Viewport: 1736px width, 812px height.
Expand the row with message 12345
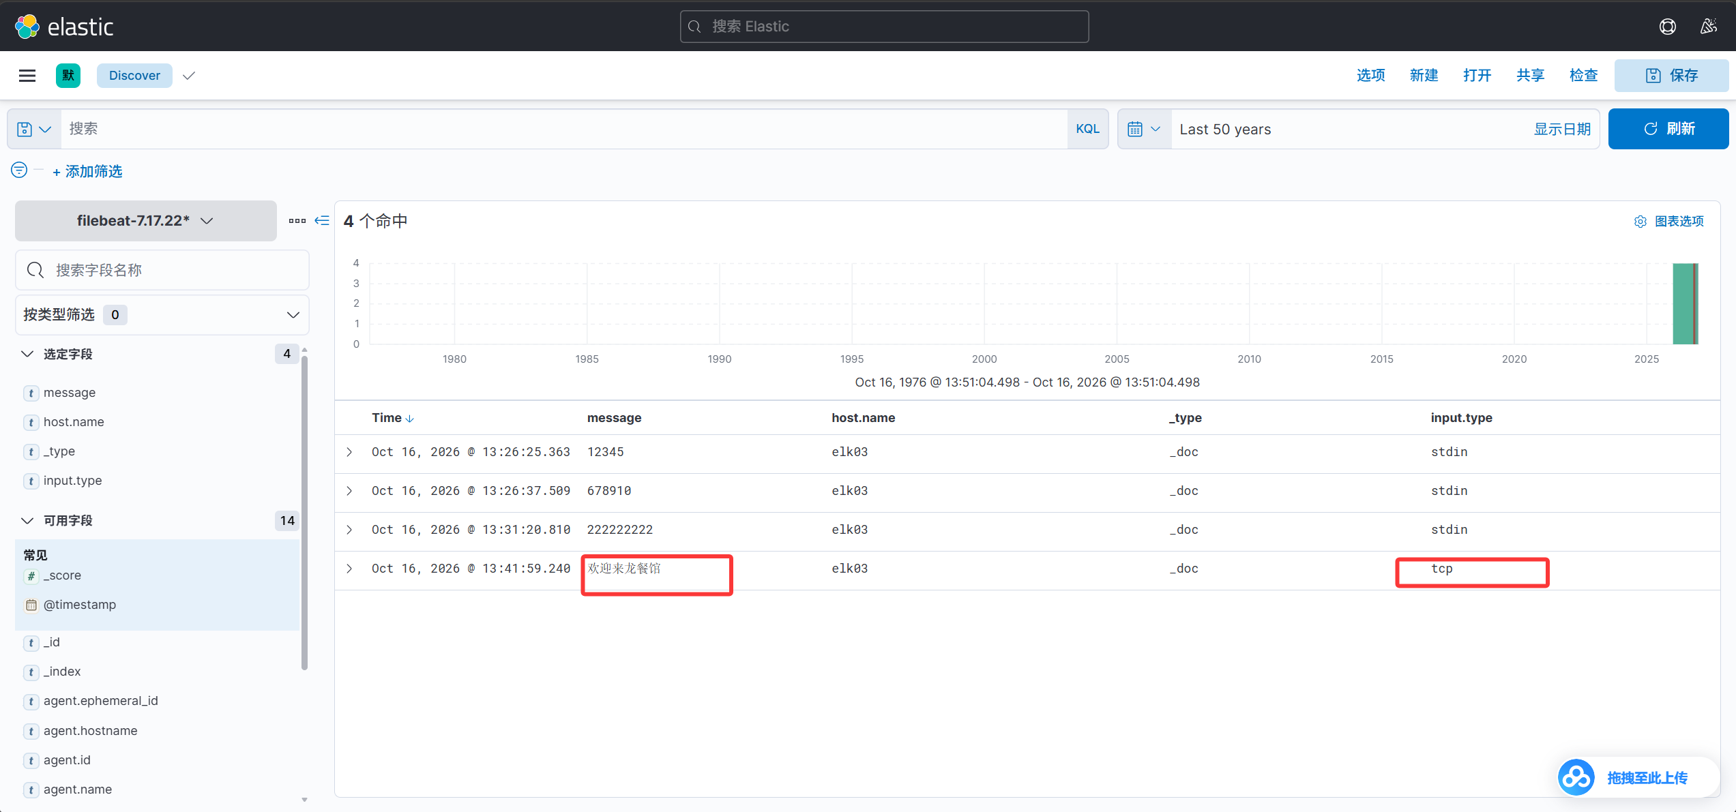tap(349, 452)
